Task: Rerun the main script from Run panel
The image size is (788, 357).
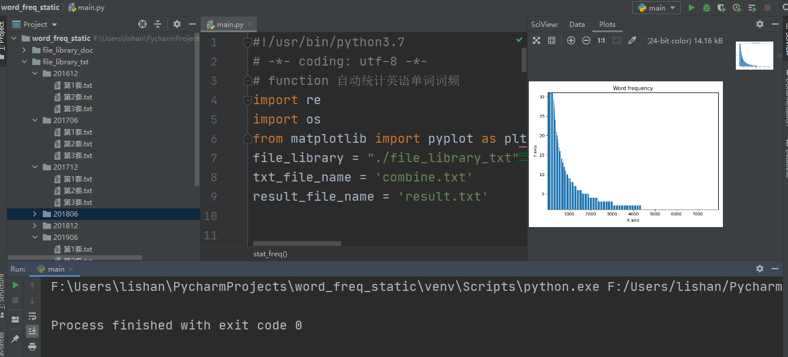Action: [x=15, y=285]
